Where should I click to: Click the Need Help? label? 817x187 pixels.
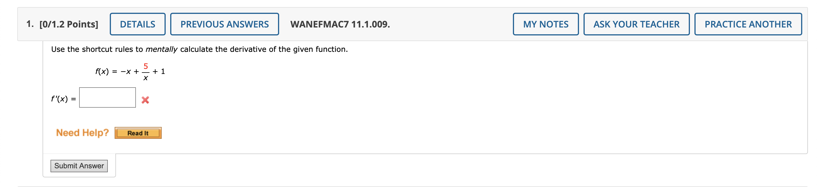click(x=83, y=133)
